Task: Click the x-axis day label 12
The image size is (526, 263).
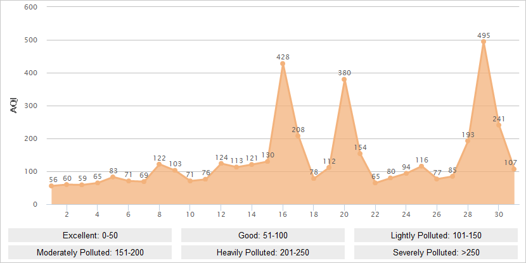Action: [221, 214]
